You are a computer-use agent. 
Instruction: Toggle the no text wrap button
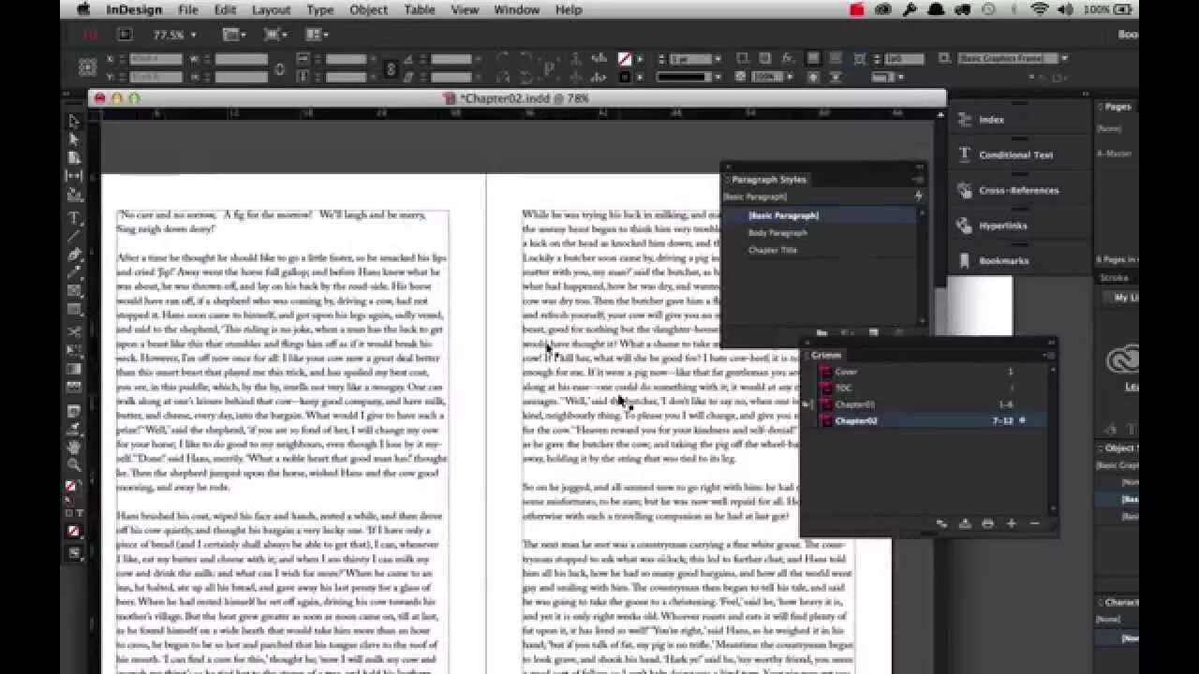[x=812, y=58]
